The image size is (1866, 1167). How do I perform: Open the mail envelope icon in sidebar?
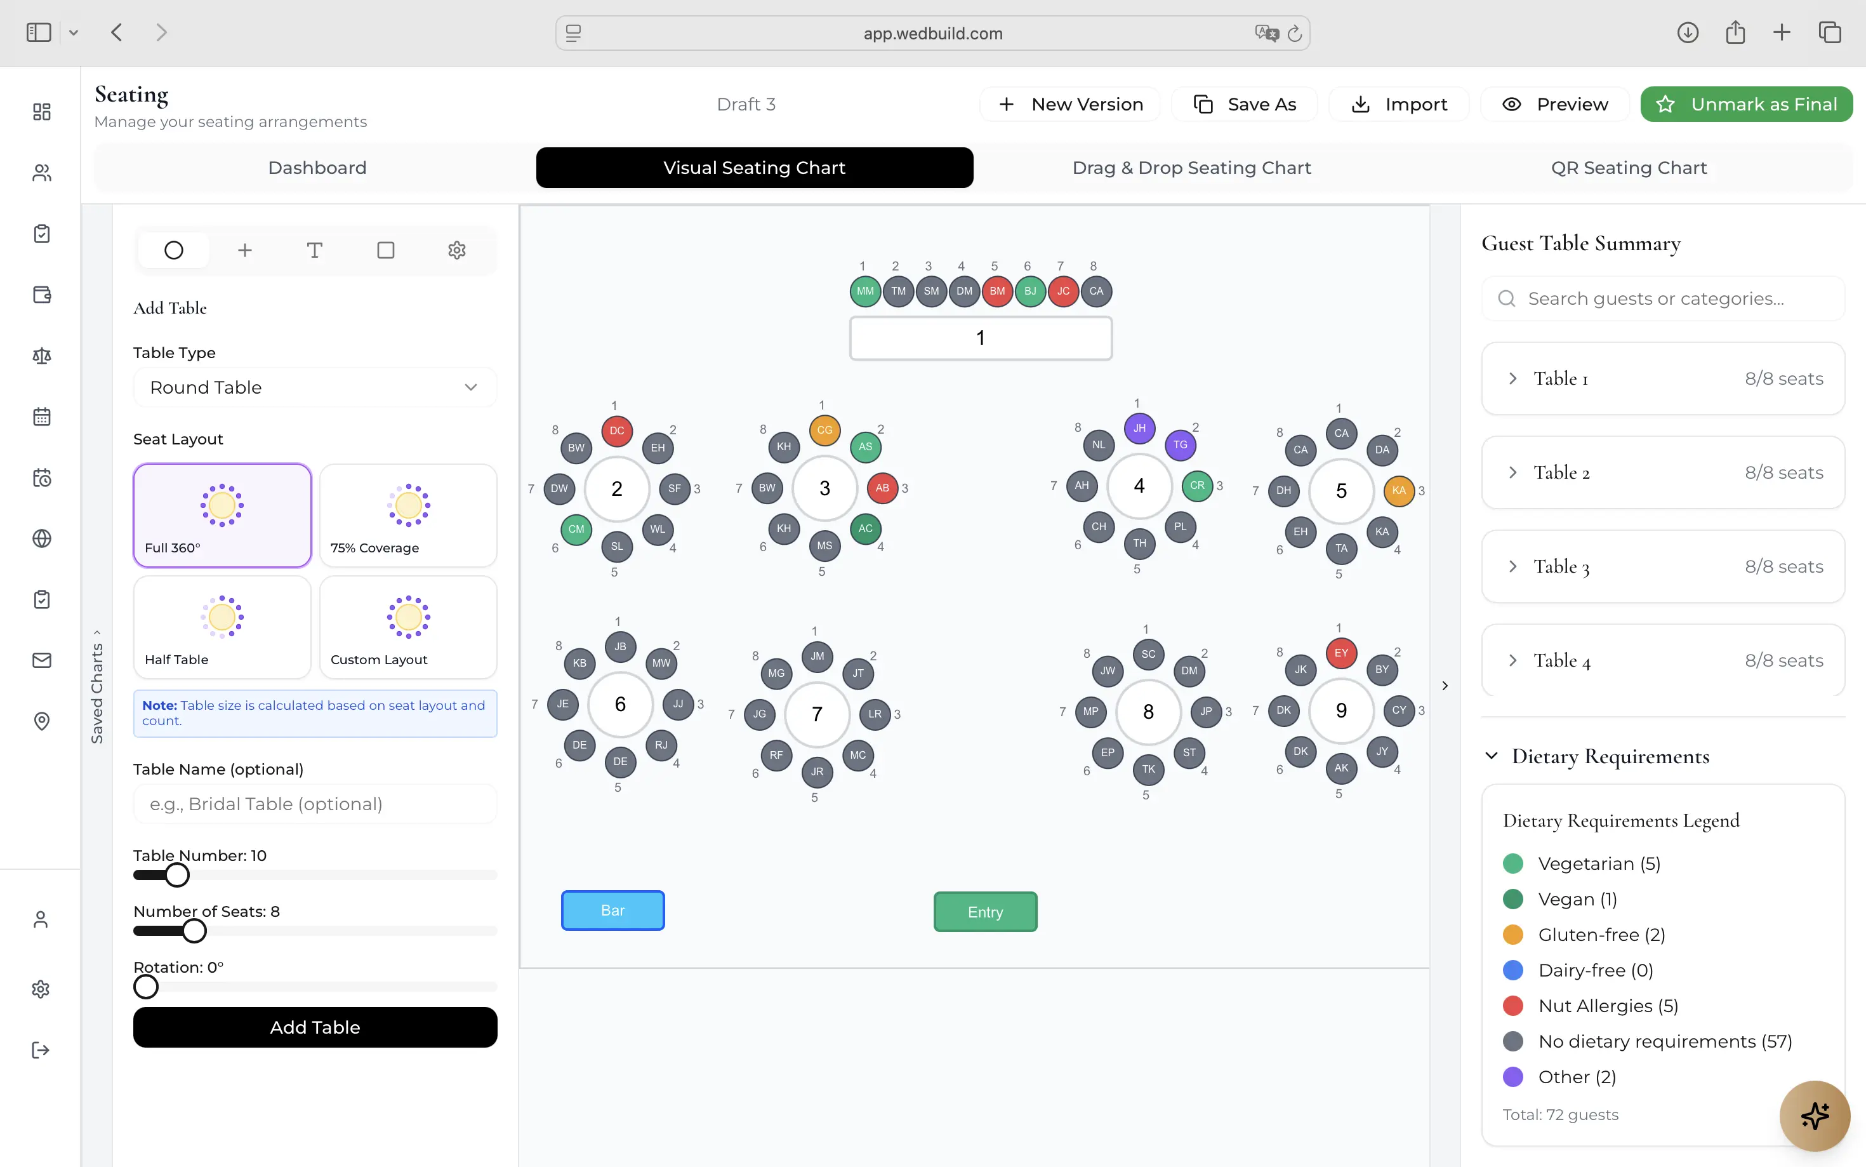tap(42, 661)
